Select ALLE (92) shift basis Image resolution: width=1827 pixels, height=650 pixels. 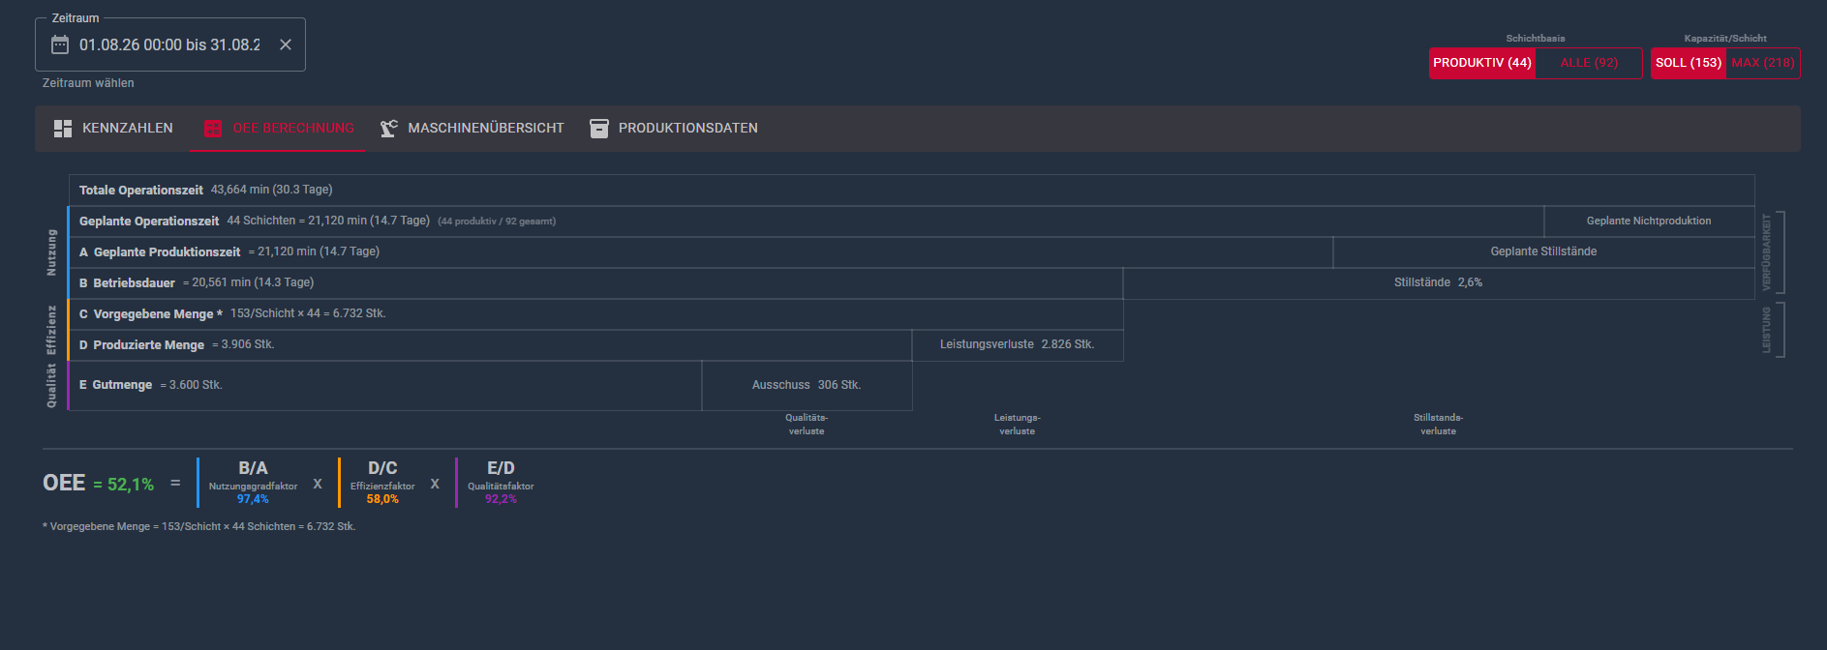point(1589,63)
